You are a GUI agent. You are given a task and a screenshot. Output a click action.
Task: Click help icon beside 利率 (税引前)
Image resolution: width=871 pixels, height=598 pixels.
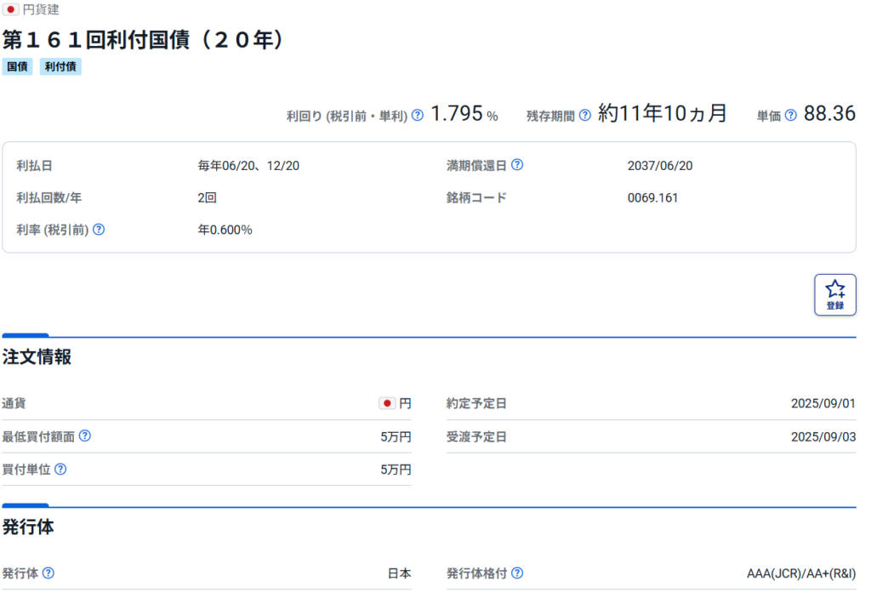[x=99, y=229]
